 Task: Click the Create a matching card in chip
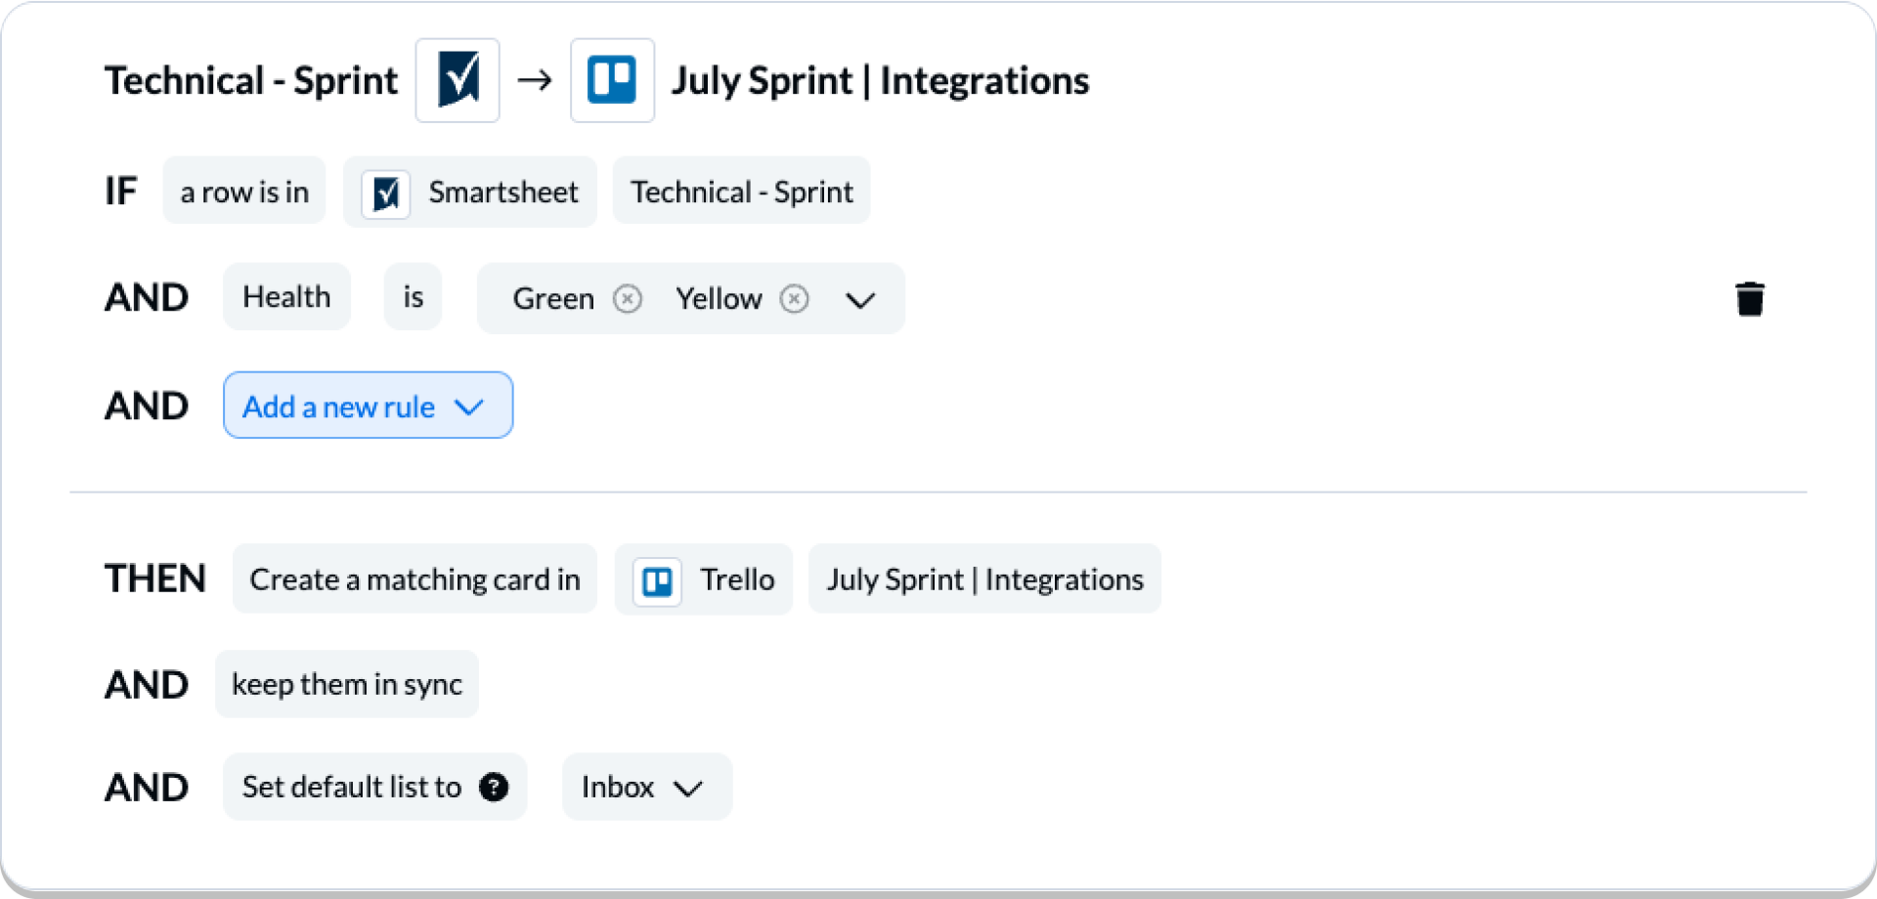click(415, 578)
